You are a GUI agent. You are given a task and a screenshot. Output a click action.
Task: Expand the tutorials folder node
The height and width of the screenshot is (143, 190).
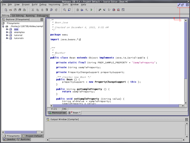tap(7, 38)
